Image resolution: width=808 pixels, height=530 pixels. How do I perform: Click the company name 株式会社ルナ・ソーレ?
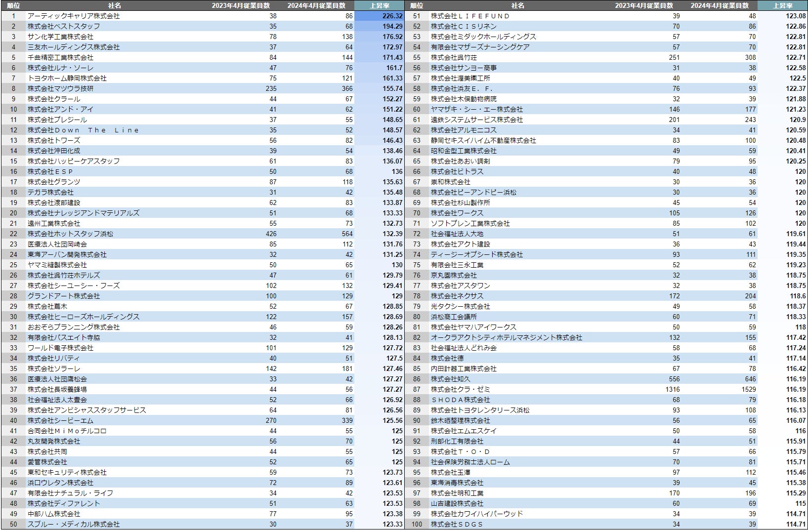[60, 68]
